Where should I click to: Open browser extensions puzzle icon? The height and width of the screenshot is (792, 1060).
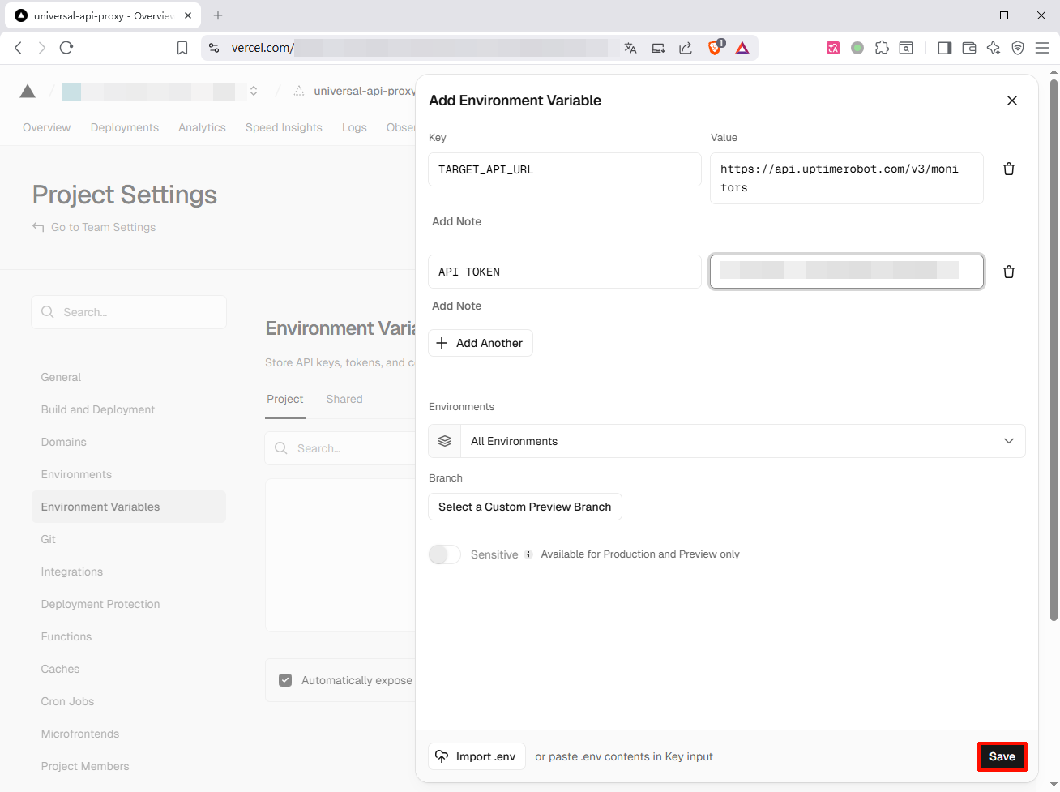coord(882,48)
